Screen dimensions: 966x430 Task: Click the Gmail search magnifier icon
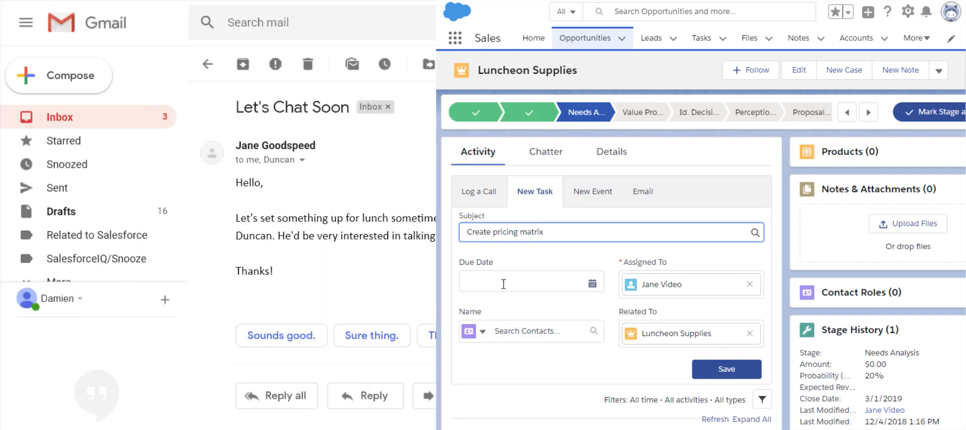(207, 22)
